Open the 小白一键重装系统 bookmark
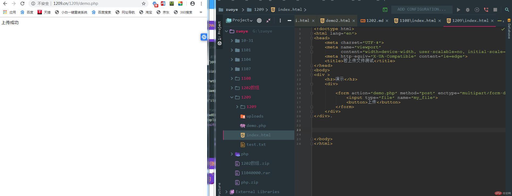512x196 pixels. point(71,12)
